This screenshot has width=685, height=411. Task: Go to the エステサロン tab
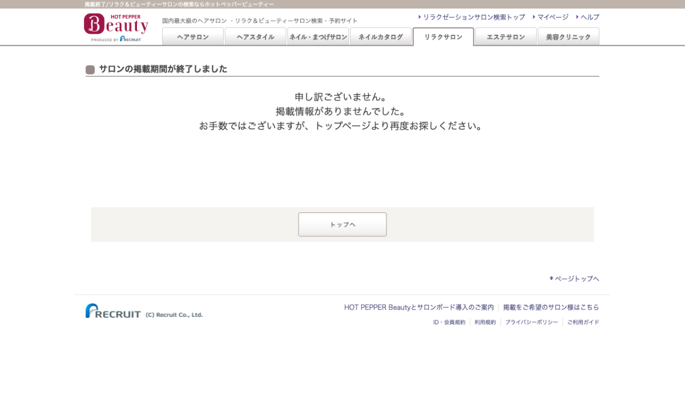(506, 37)
